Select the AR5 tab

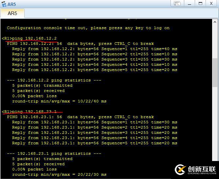click(12, 13)
